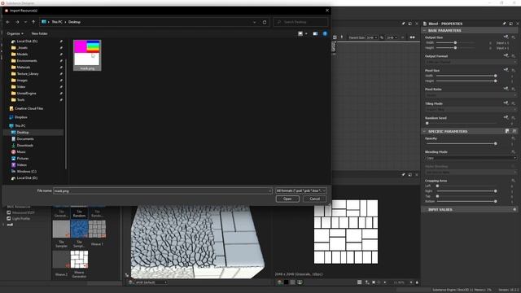Viewport: 521px width, 293px height.
Task: Select the Weave Generator library thumbnail
Action: pos(79,259)
